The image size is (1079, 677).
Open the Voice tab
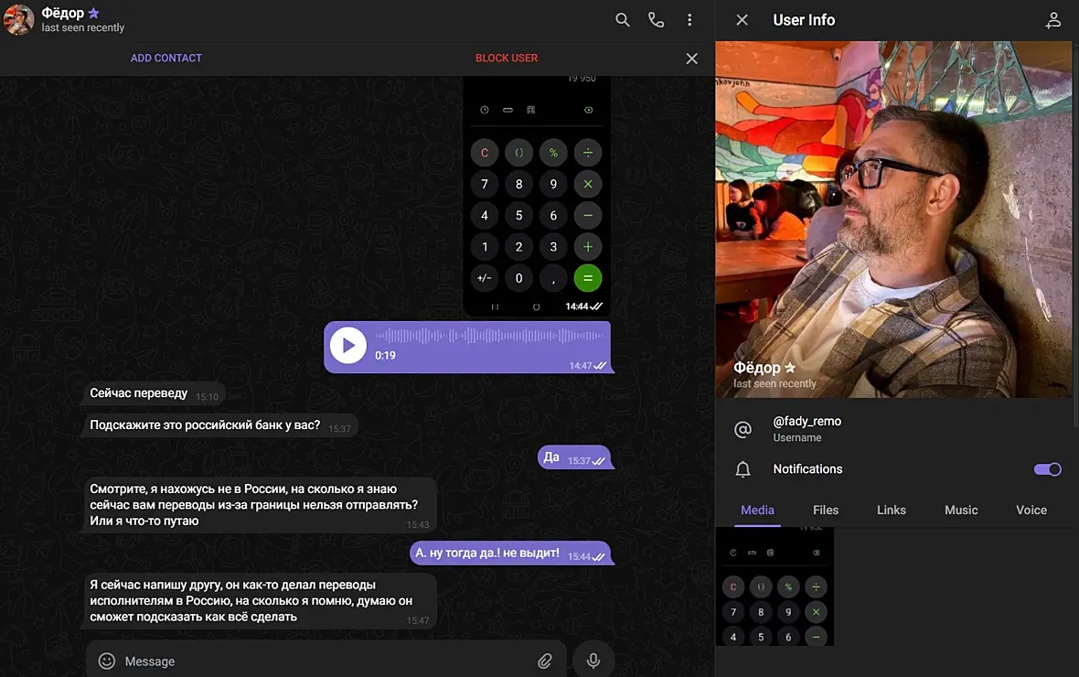point(1031,510)
